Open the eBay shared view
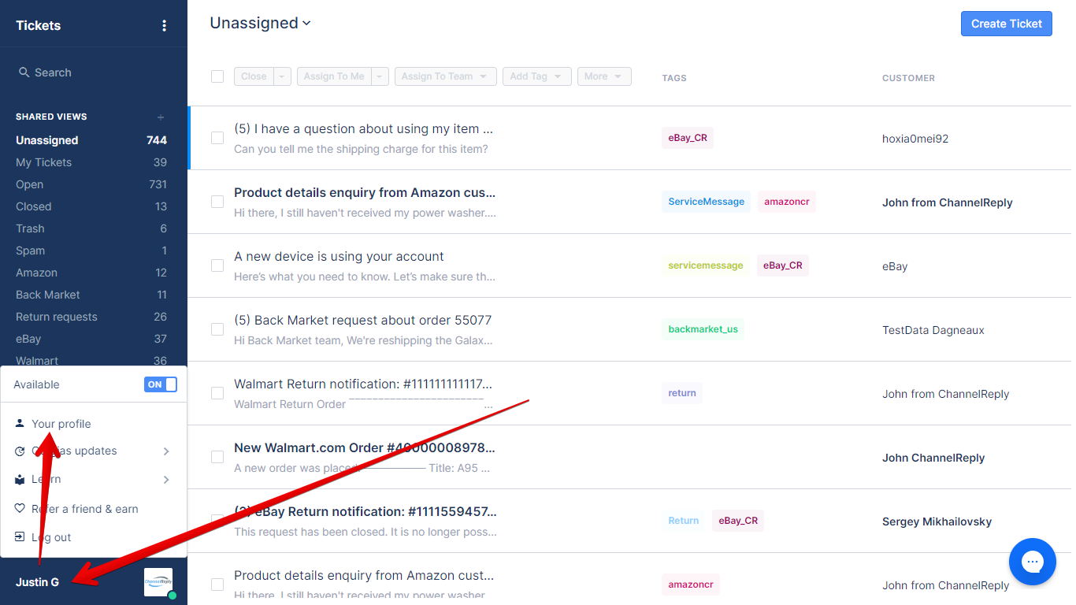The width and height of the screenshot is (1076, 605). (x=91, y=339)
